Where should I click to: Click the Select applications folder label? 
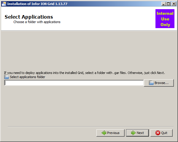(x=27, y=77)
